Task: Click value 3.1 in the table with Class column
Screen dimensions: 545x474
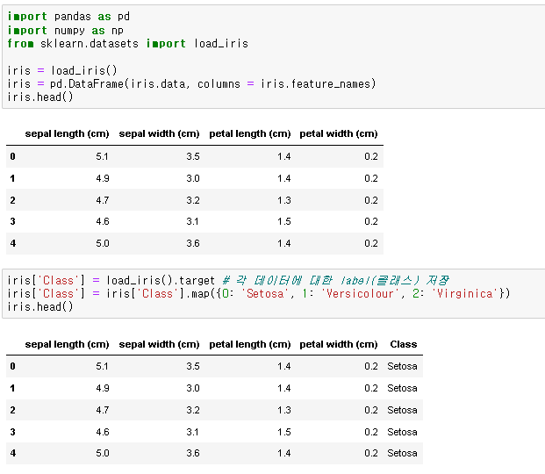Action: click(192, 432)
